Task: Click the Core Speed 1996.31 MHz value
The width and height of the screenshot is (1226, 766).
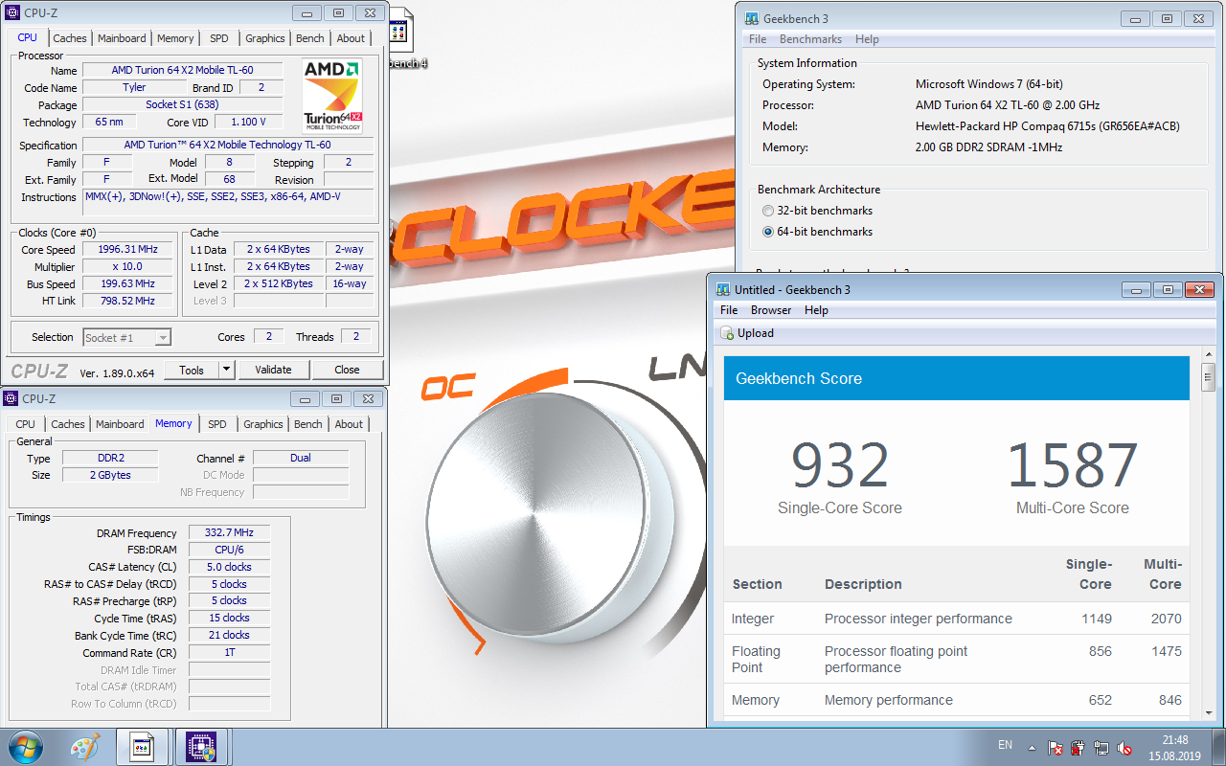Action: coord(127,249)
